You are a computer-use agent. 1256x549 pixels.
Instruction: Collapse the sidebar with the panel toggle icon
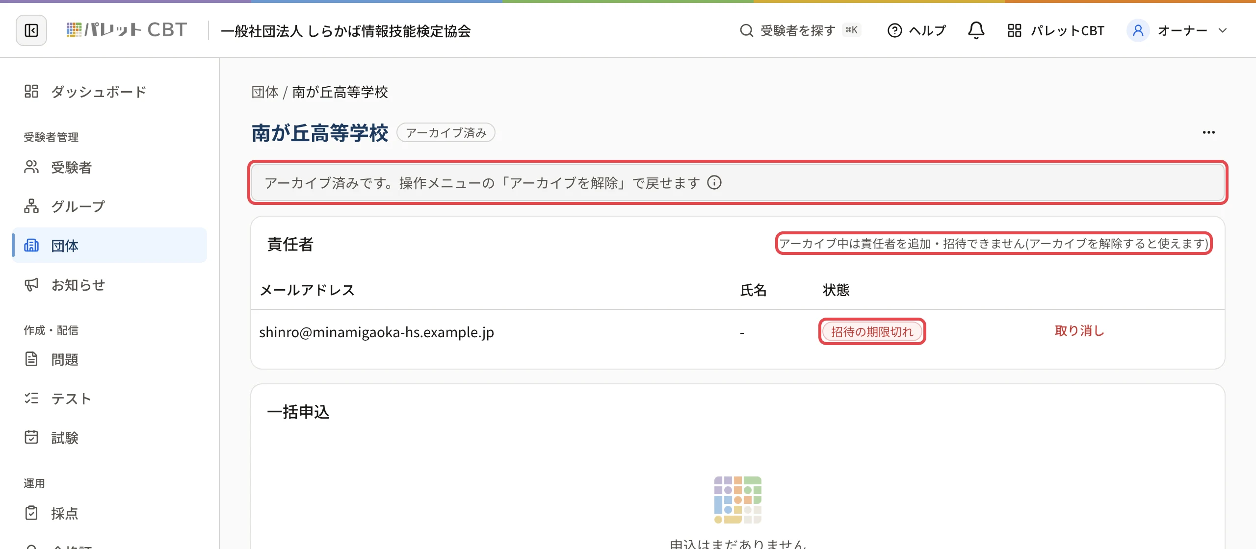tap(31, 30)
